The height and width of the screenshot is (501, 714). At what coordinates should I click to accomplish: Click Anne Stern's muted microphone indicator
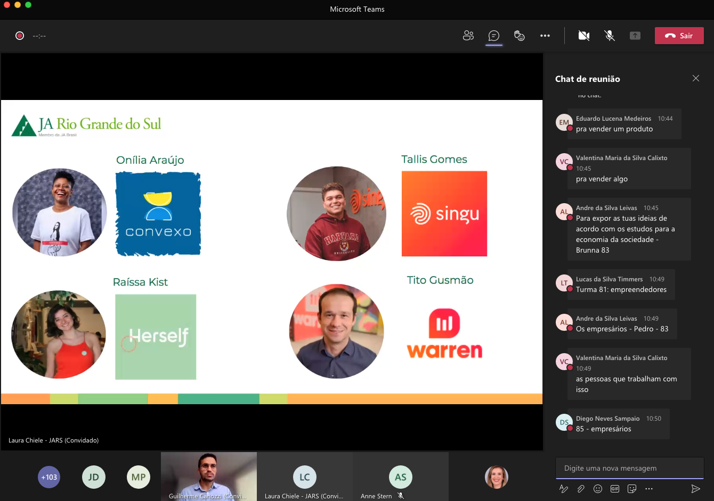coord(401,496)
